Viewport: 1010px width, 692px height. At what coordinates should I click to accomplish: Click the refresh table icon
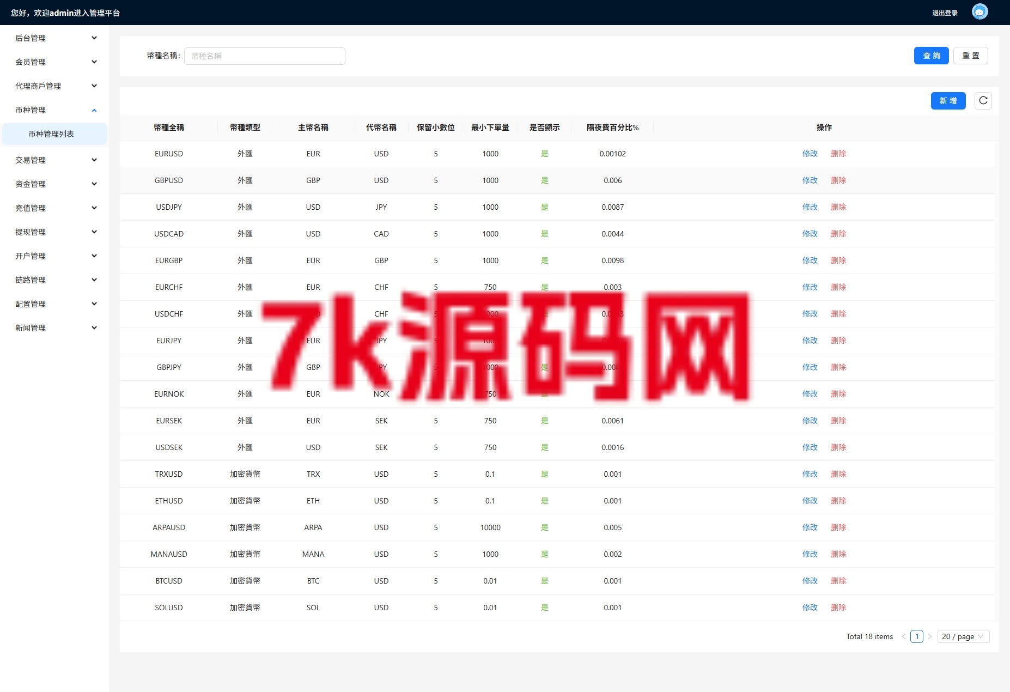click(983, 101)
